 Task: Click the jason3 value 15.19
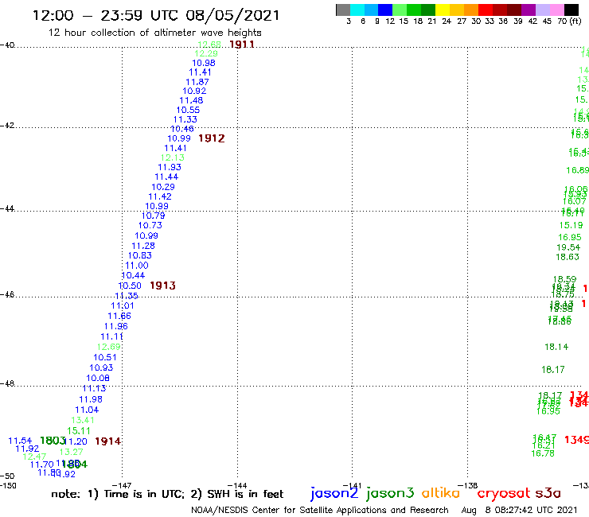click(571, 226)
